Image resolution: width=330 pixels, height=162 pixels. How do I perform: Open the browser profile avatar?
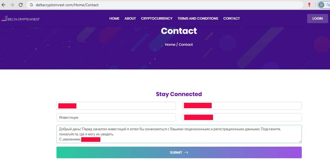pos(321,5)
